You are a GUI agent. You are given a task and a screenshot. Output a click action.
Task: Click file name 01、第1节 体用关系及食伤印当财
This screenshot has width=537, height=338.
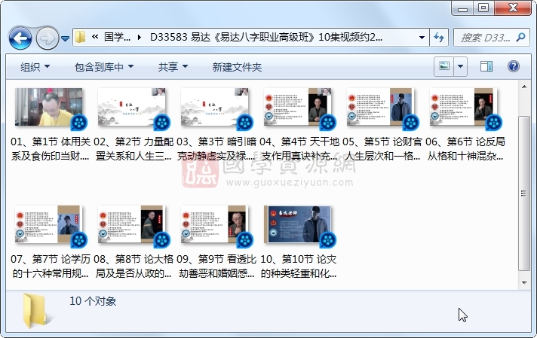51,149
